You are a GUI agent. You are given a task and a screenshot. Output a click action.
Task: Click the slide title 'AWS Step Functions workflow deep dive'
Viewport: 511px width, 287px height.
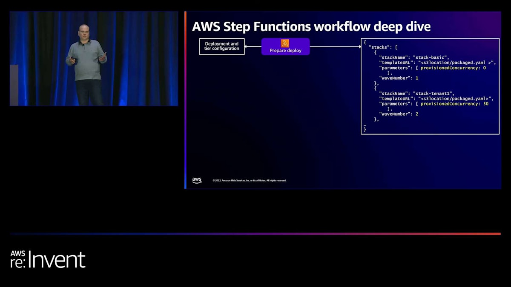[311, 26]
